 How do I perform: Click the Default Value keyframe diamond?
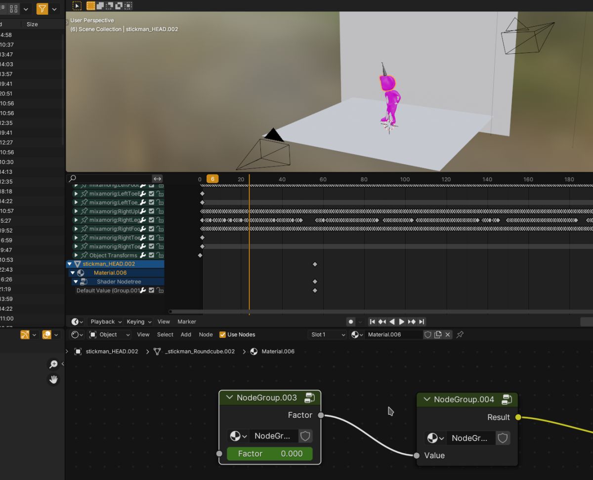point(315,290)
